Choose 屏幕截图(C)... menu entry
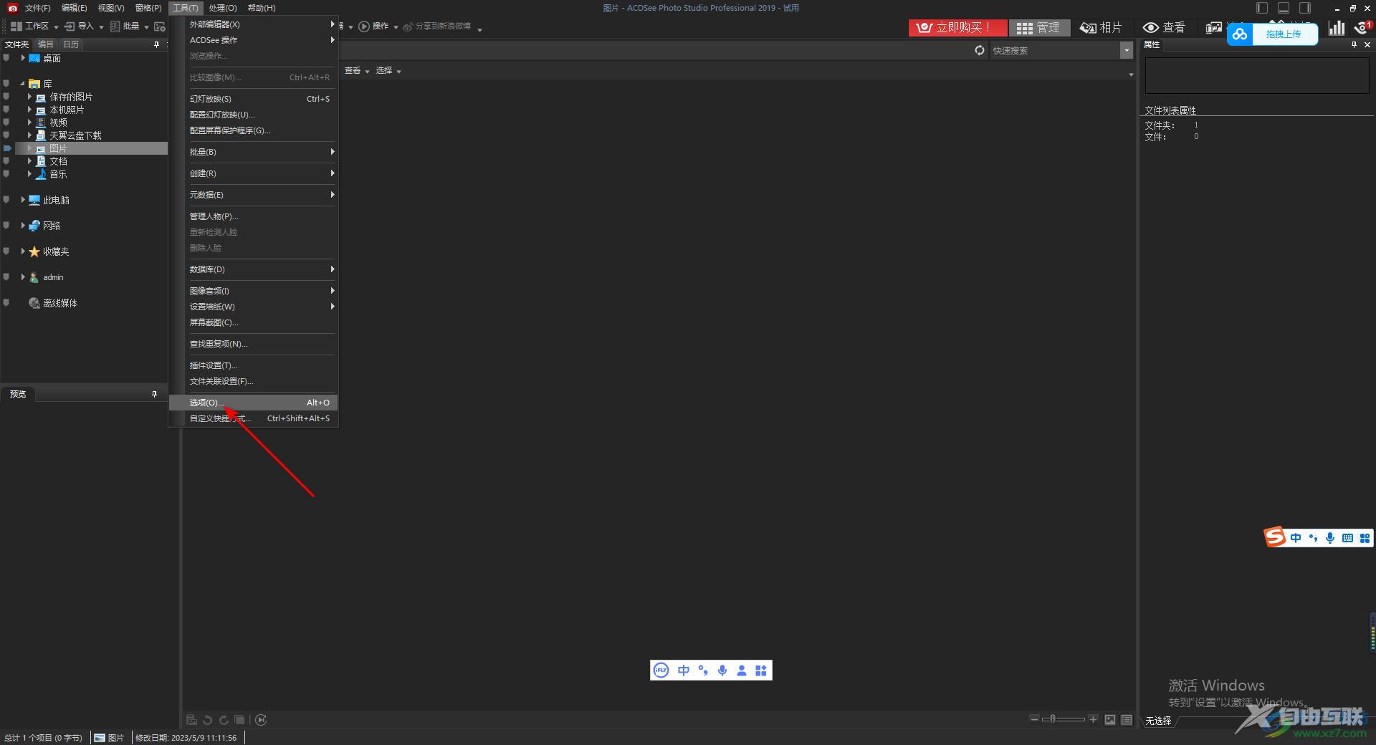 (253, 322)
